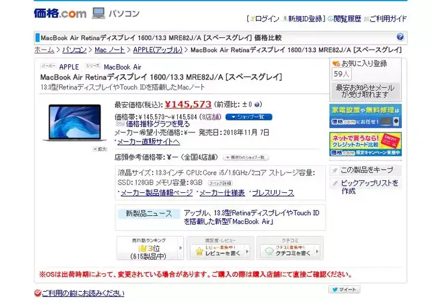Click the laptop パソコン category icon

pyautogui.click(x=98, y=13)
